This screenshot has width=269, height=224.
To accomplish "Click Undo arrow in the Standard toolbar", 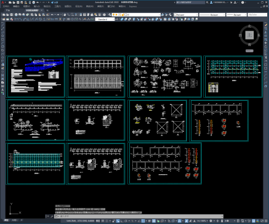I will pyautogui.click(x=52, y=15).
